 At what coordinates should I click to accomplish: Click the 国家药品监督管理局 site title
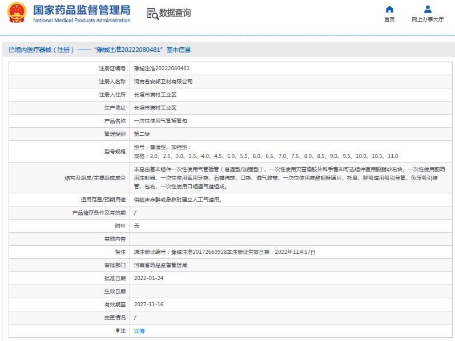[x=82, y=10]
